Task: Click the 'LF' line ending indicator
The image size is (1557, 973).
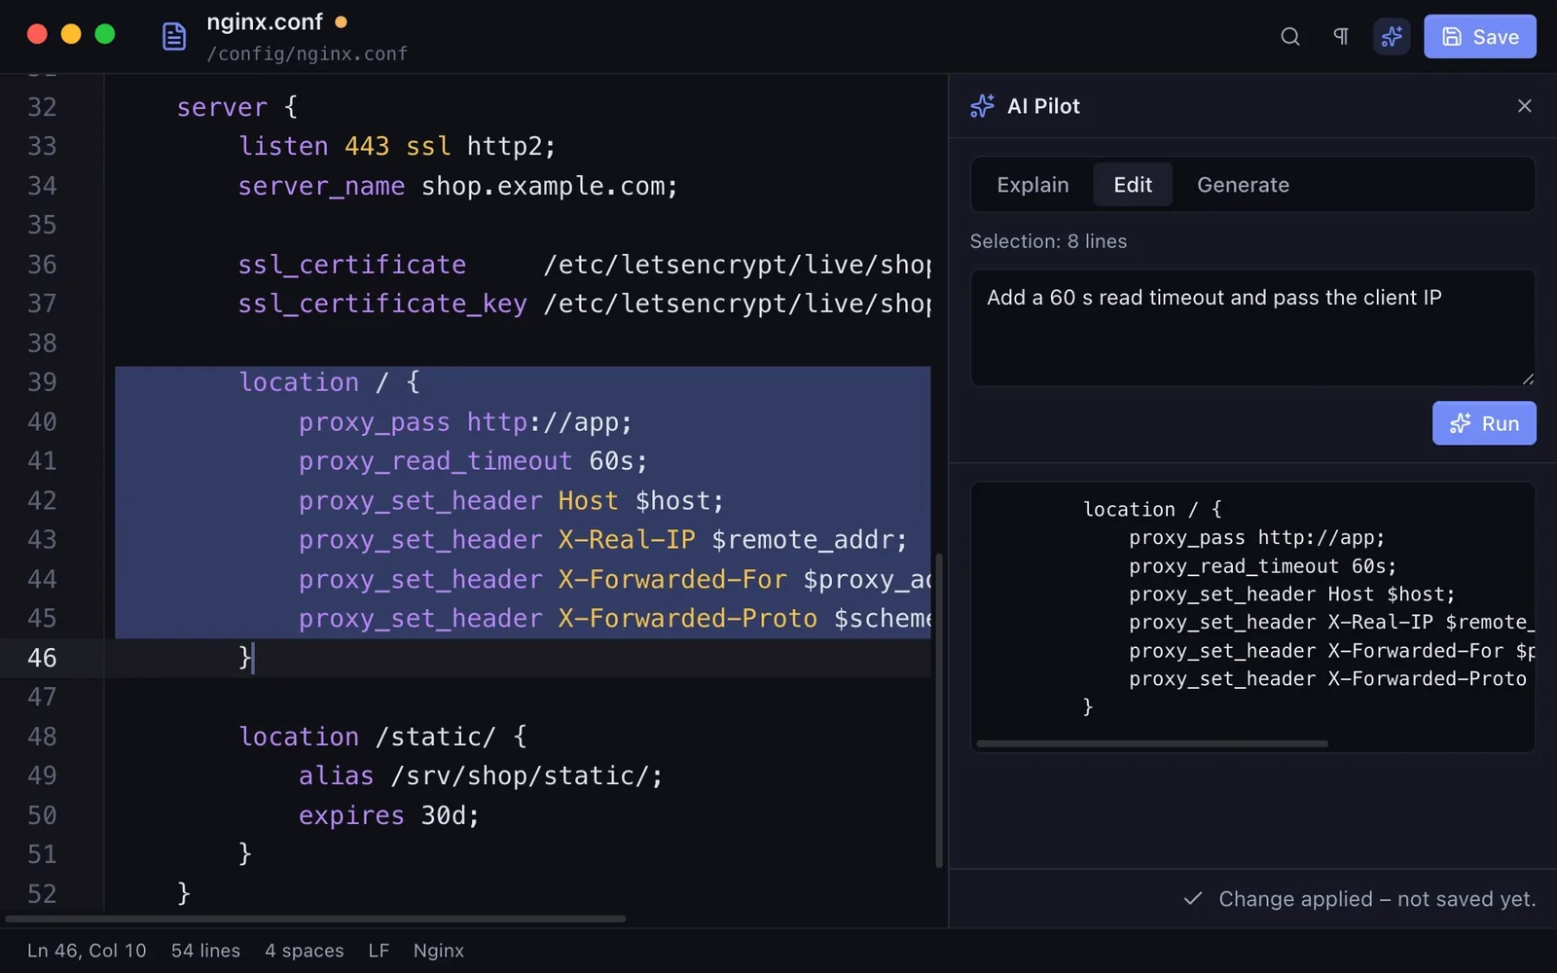Action: point(379,951)
